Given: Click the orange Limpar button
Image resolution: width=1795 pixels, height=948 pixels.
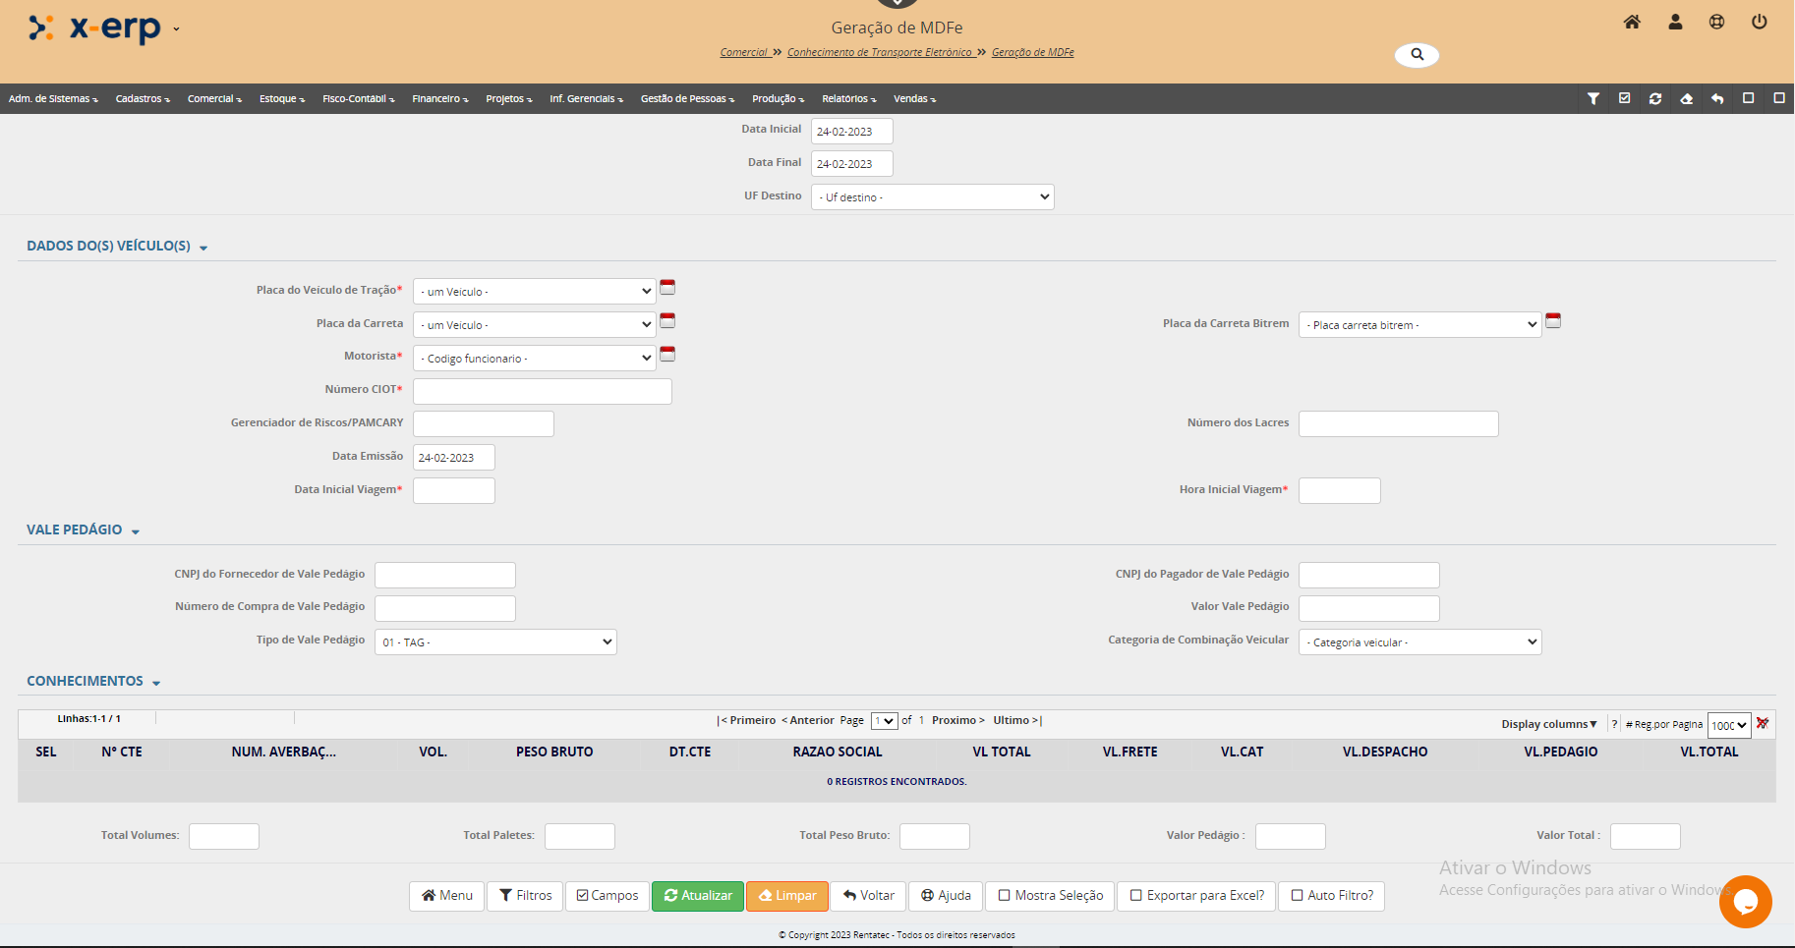Looking at the screenshot, I should tap(787, 896).
